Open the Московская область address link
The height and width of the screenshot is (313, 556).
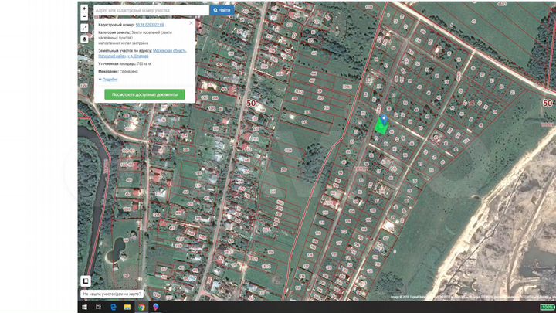pyautogui.click(x=169, y=50)
